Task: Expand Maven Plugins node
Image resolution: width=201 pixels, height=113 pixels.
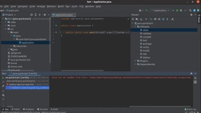Action: click(135, 61)
